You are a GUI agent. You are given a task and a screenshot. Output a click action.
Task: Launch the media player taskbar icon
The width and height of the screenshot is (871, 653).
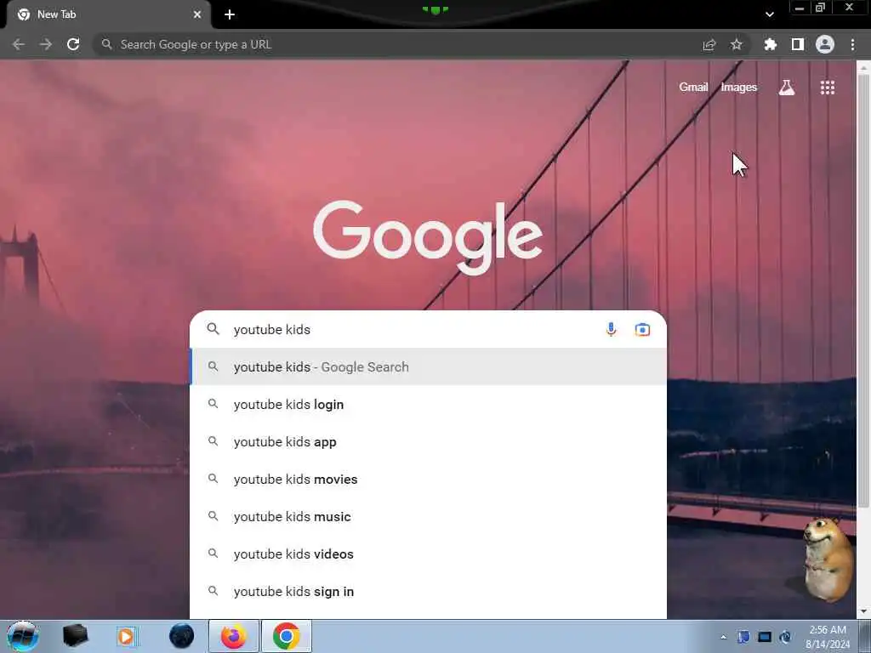tap(126, 636)
